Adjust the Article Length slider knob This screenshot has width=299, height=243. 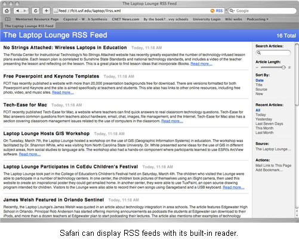pyautogui.click(x=283, y=67)
